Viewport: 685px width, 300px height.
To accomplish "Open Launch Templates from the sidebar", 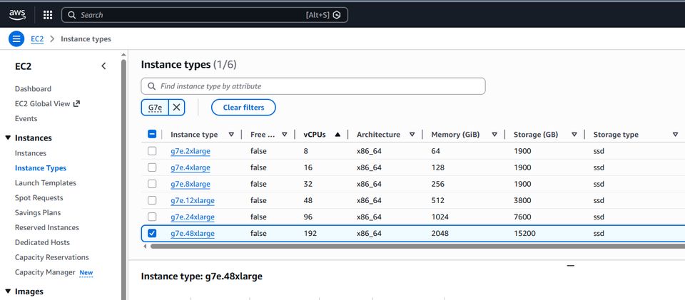I will 45,183.
